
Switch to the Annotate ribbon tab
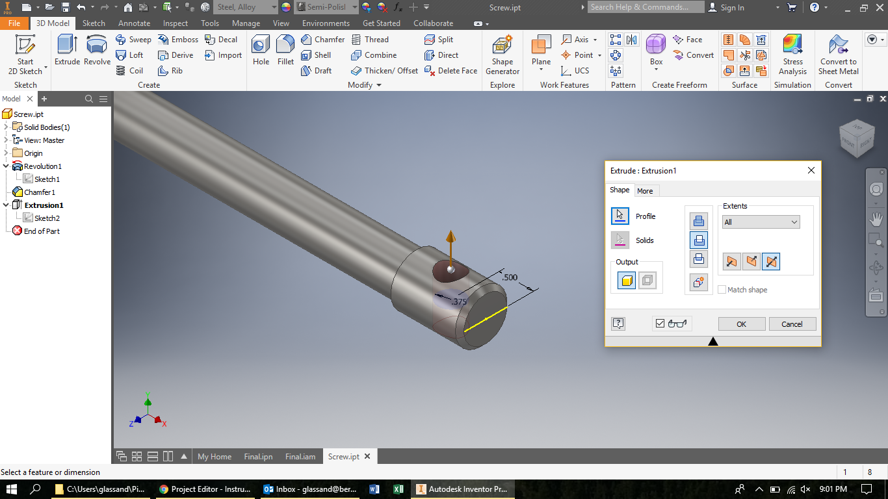(134, 23)
